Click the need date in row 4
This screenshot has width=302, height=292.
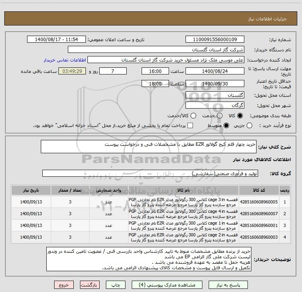[x=31, y=237]
